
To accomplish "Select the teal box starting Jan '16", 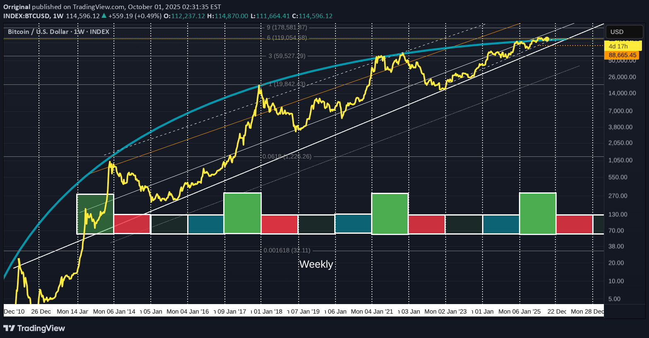I will coord(206,224).
